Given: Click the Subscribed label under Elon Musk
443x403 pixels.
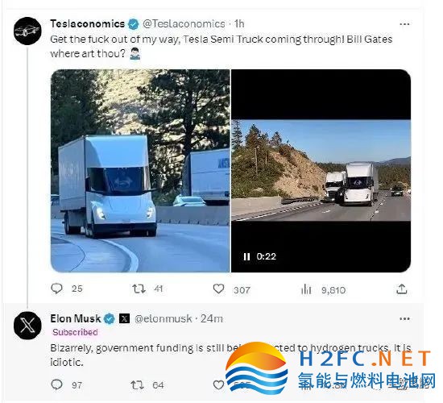Looking at the screenshot, I should pyautogui.click(x=75, y=332).
